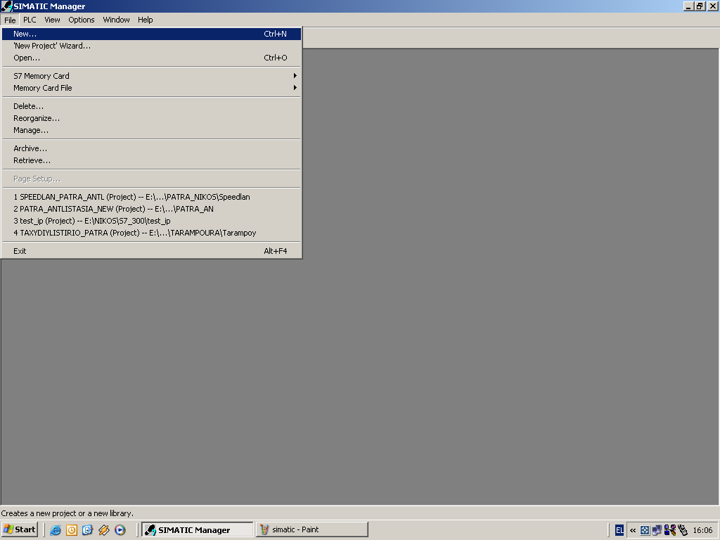720x540 pixels.
Task: Launch Windows Media Player from quick launch
Action: (120, 530)
